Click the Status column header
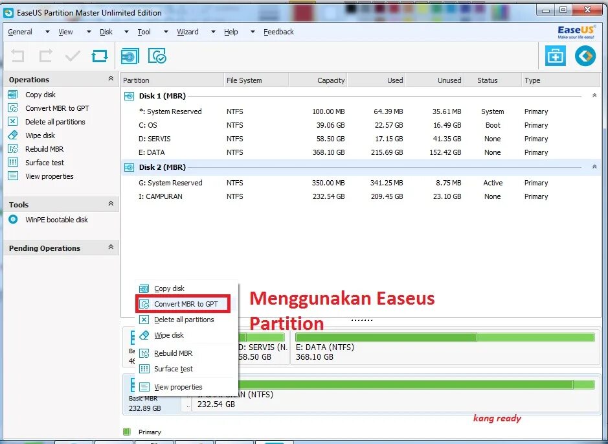The width and height of the screenshot is (608, 444). pos(493,80)
